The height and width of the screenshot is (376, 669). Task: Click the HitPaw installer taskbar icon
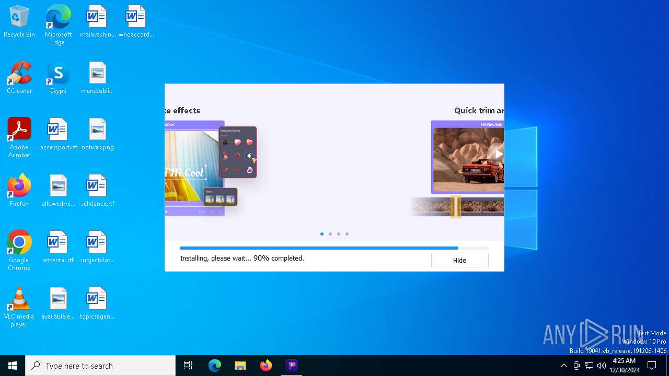292,366
